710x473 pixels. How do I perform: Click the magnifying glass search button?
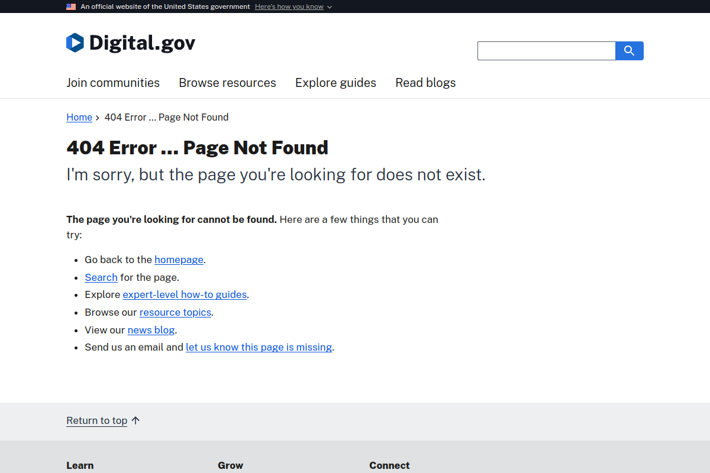click(630, 51)
